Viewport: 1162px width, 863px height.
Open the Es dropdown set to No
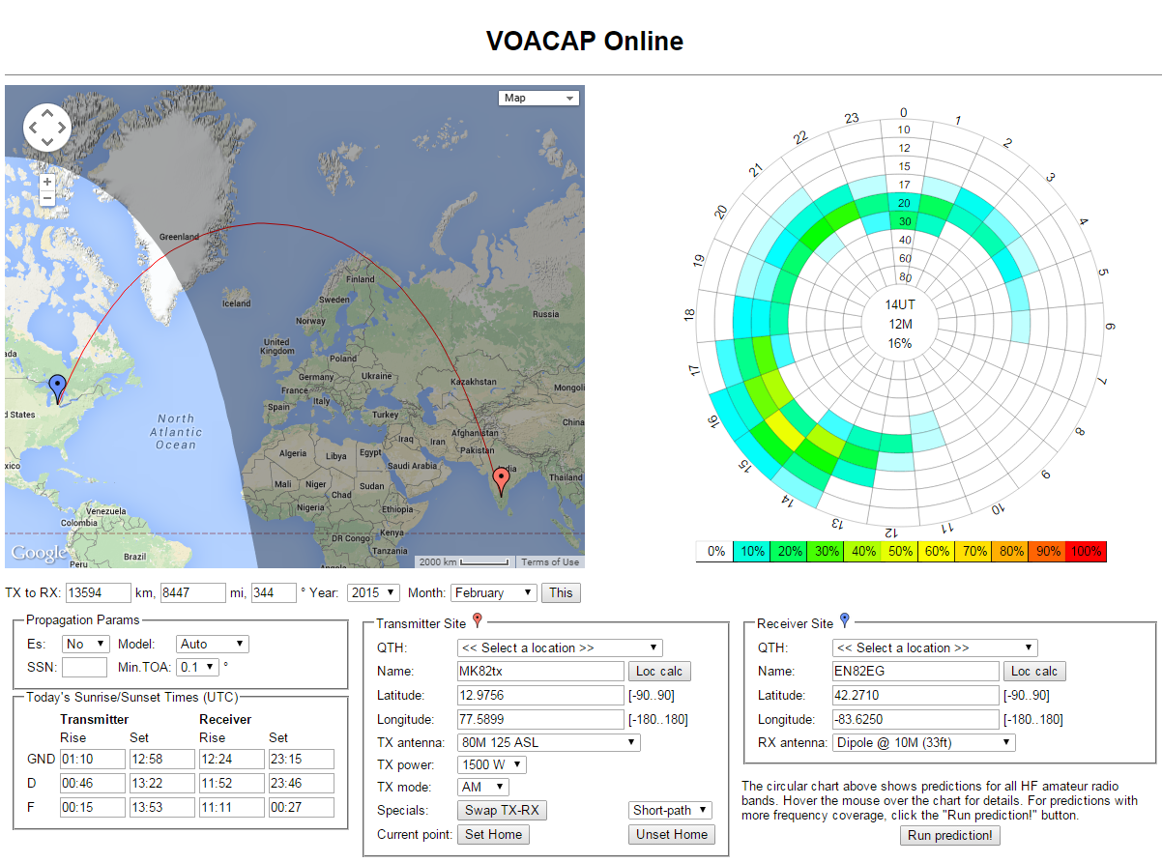tap(85, 644)
